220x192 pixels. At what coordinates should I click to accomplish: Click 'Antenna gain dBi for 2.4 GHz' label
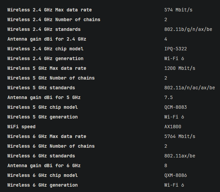point(47,39)
